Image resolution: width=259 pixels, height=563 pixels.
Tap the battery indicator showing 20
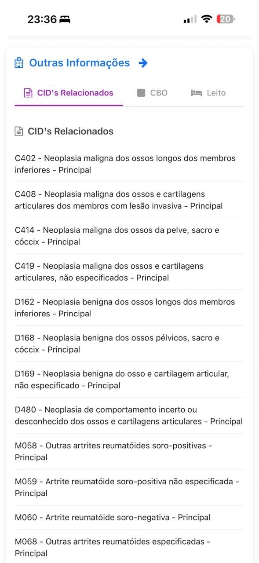pyautogui.click(x=225, y=19)
